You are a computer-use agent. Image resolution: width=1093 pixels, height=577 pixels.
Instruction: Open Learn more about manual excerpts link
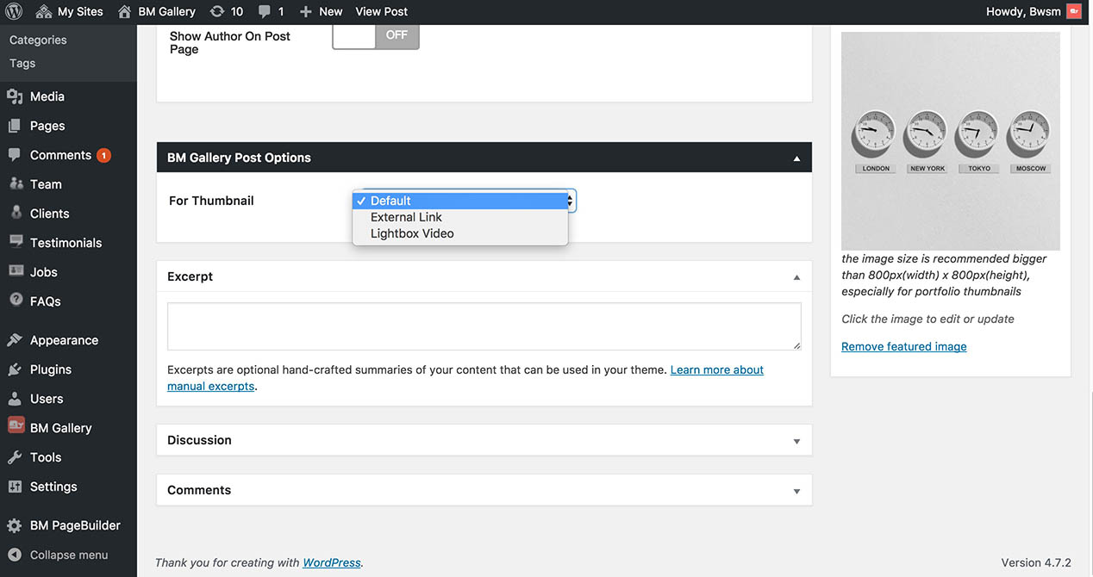point(716,369)
